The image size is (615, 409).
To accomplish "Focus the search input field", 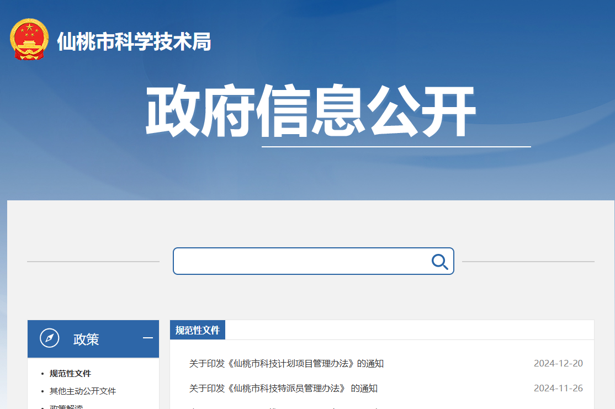I will click(314, 261).
